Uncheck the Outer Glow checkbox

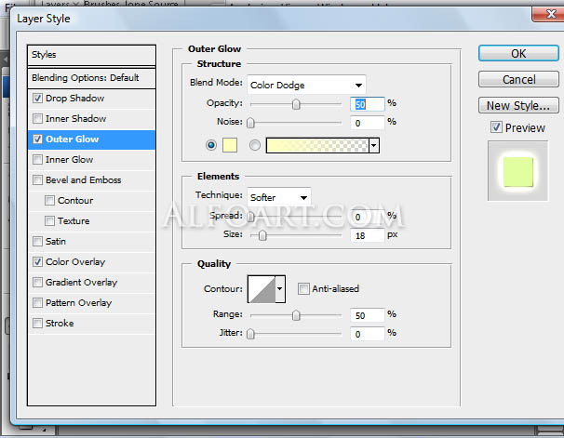(37, 139)
